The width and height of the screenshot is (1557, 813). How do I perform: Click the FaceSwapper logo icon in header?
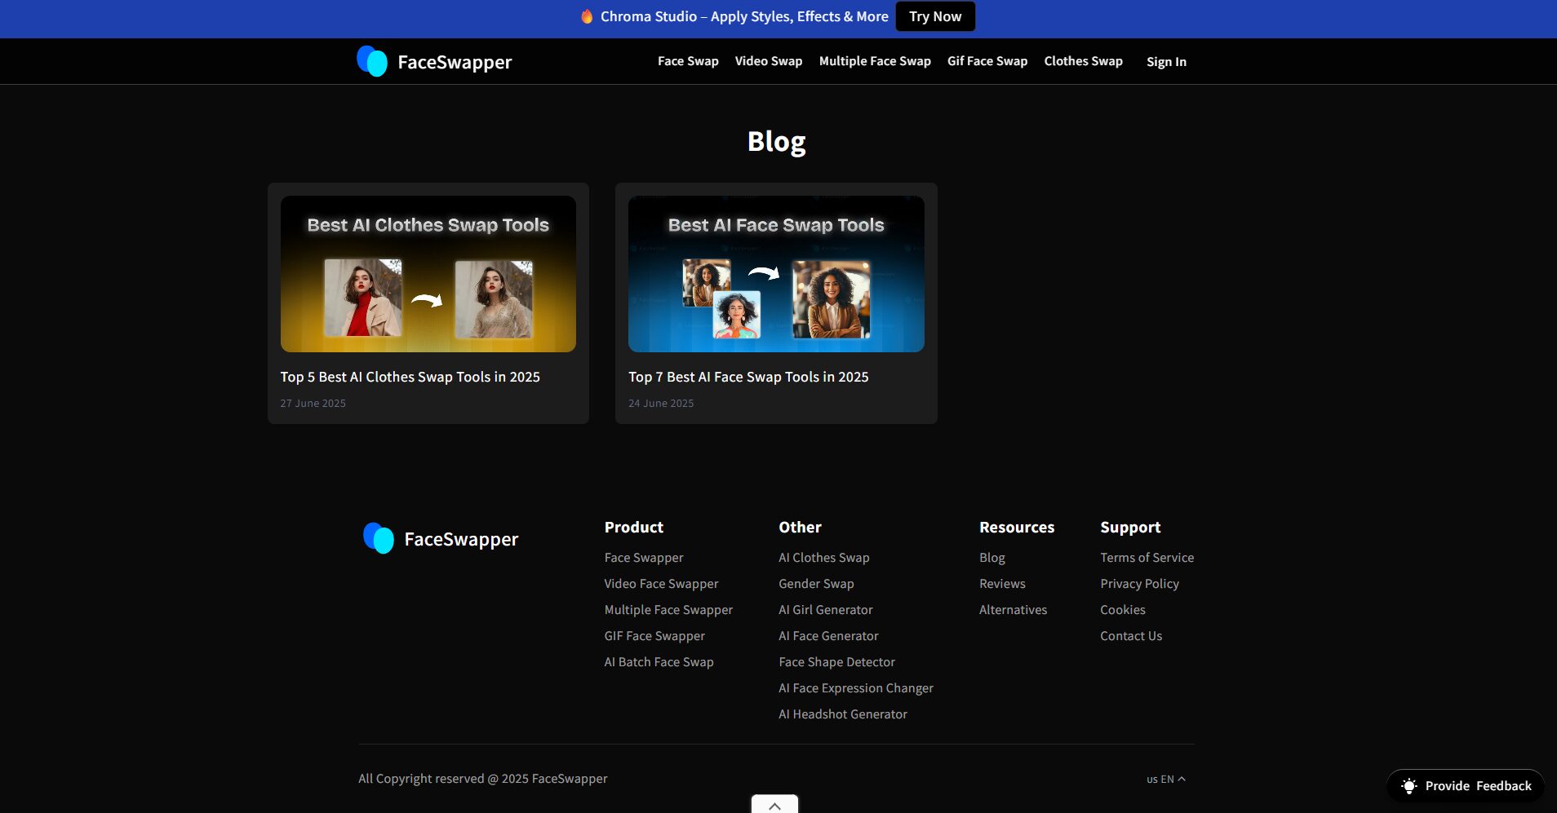point(372,61)
